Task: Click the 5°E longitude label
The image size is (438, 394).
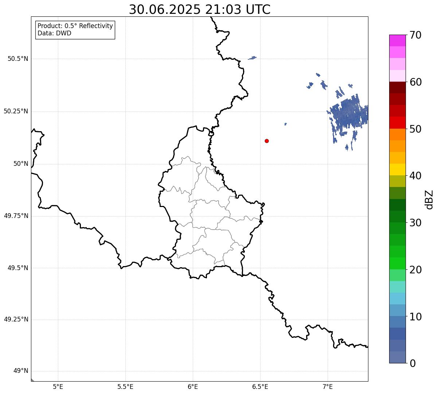Action: (x=58, y=386)
